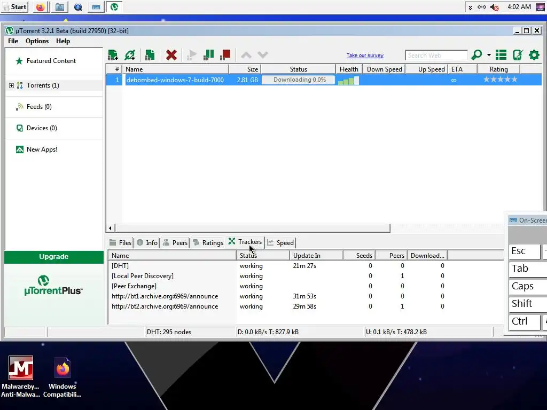Viewport: 547px width, 410px height.
Task: Switch to the Speed tab
Action: [x=281, y=243]
